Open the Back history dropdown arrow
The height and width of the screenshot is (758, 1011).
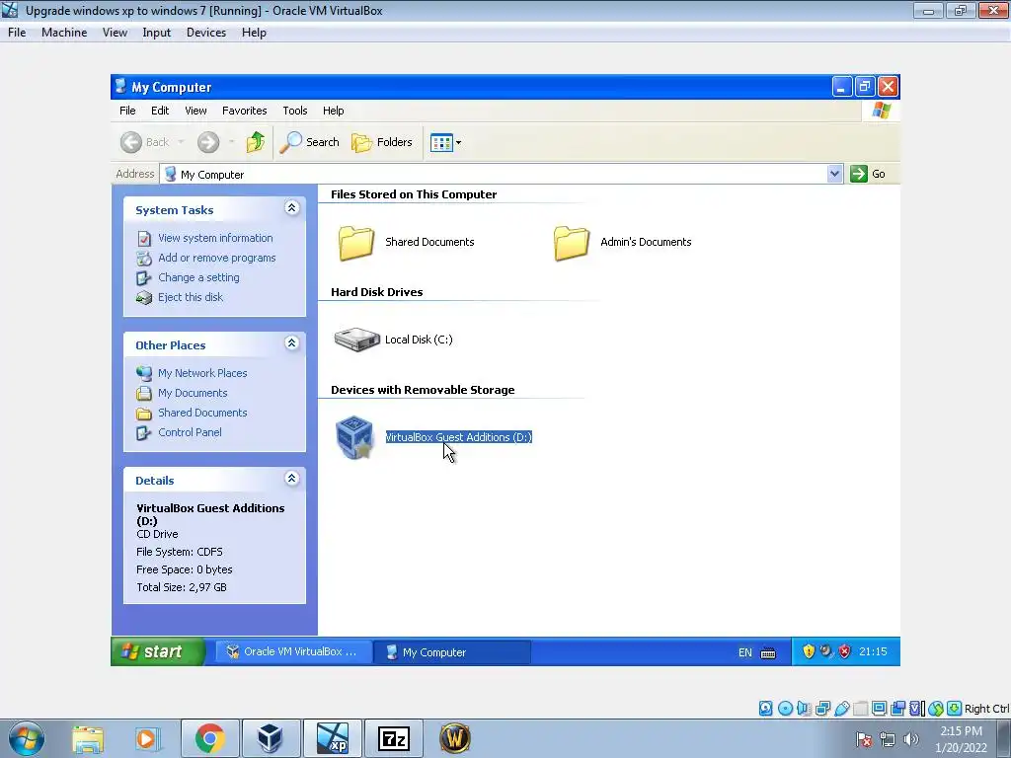point(182,142)
